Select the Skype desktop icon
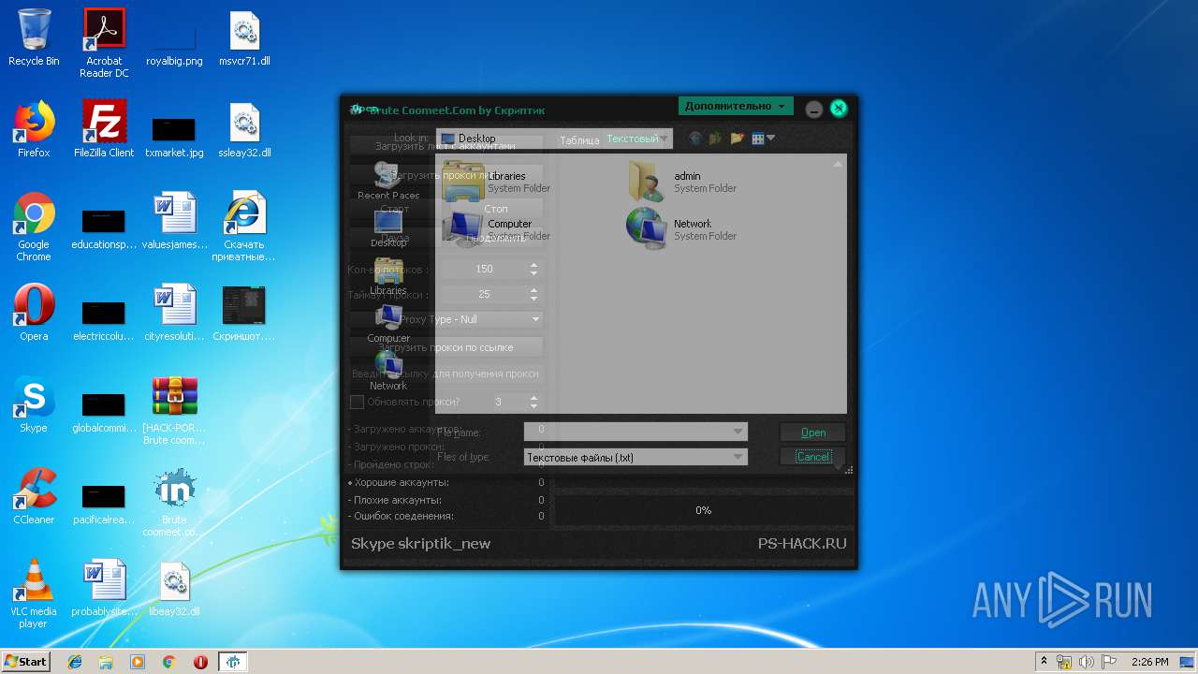Viewport: 1198px width, 674px height. click(34, 404)
